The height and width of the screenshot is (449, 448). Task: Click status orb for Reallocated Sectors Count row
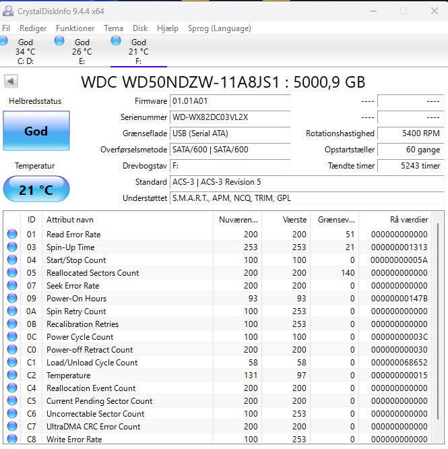[x=12, y=272]
